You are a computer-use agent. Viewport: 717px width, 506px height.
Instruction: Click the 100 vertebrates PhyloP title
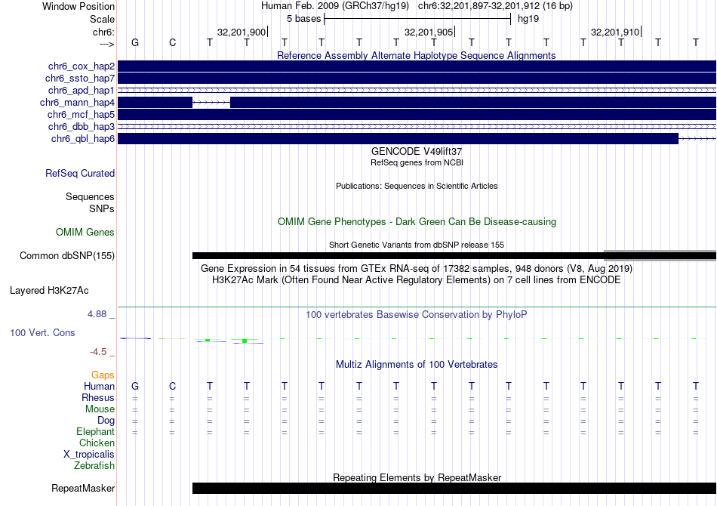(416, 315)
